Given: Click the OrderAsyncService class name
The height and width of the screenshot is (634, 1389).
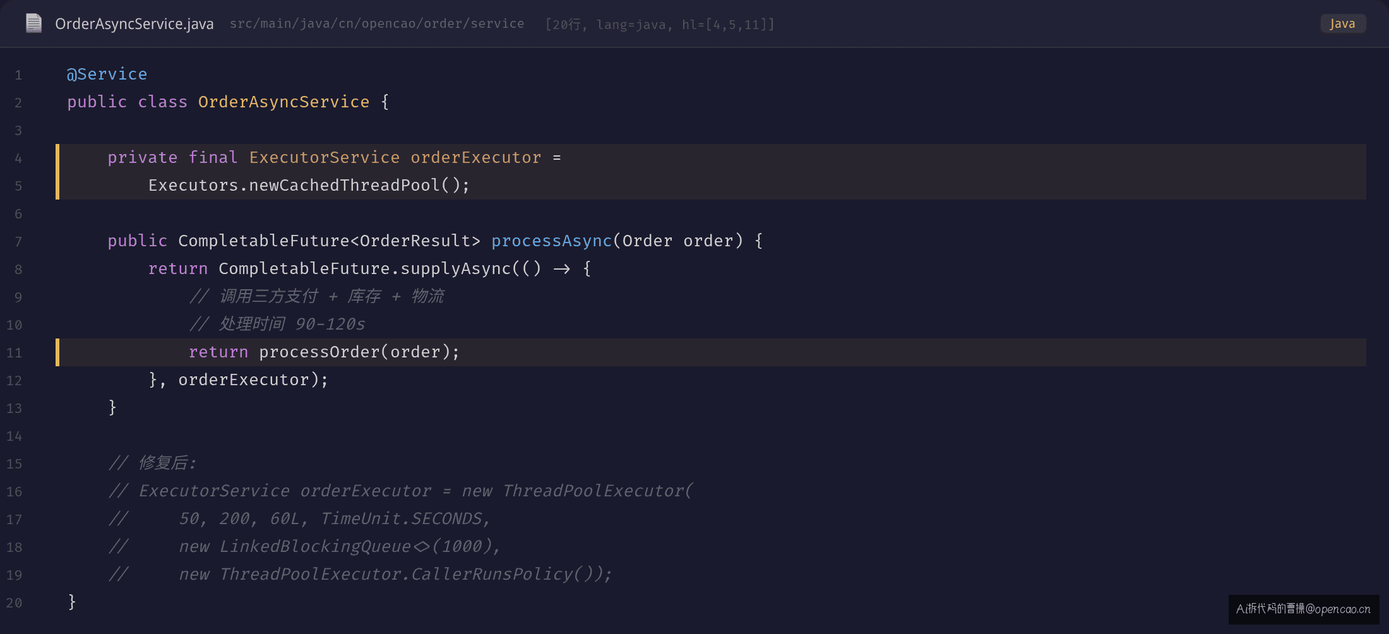Looking at the screenshot, I should click(284, 102).
